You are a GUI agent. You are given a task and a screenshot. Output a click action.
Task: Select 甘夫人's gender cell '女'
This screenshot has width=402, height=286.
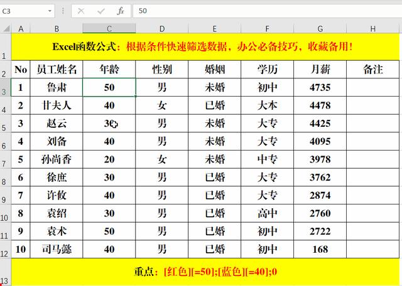[162, 105]
